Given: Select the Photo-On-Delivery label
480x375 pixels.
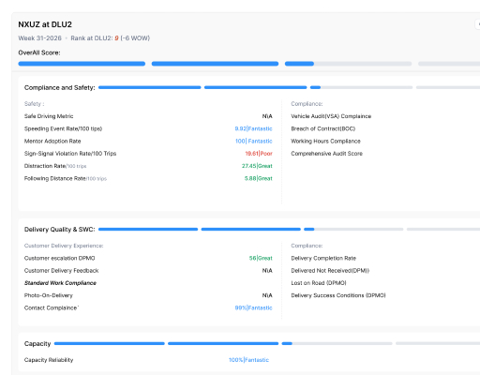Looking at the screenshot, I should pyautogui.click(x=49, y=295).
